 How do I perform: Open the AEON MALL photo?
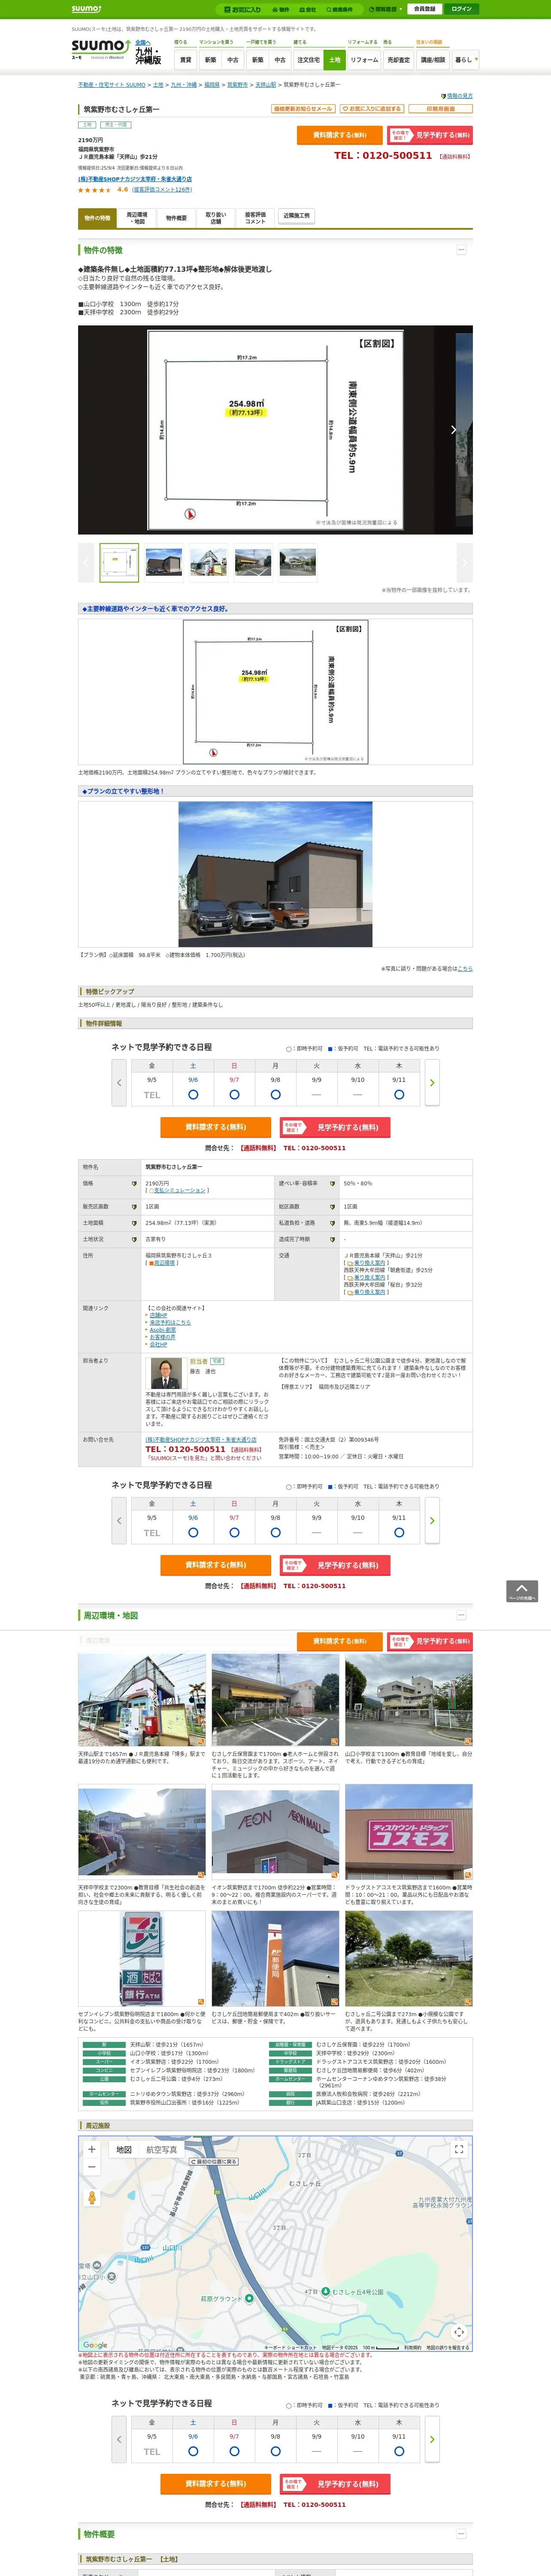275,1832
